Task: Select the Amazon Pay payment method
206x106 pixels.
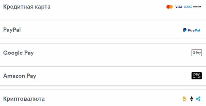Action: pos(103,76)
